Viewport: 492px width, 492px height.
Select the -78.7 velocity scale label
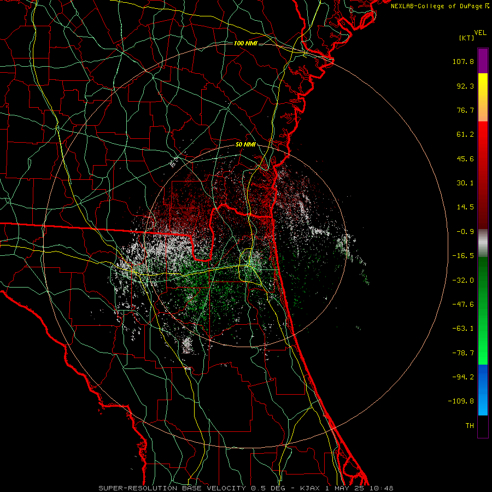(463, 353)
